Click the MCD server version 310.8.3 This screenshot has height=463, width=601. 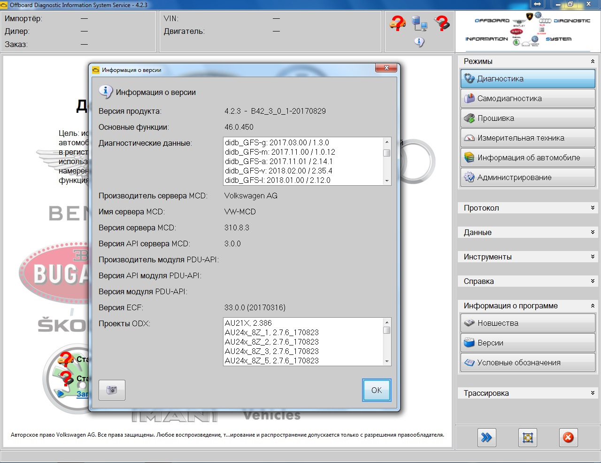click(x=237, y=228)
